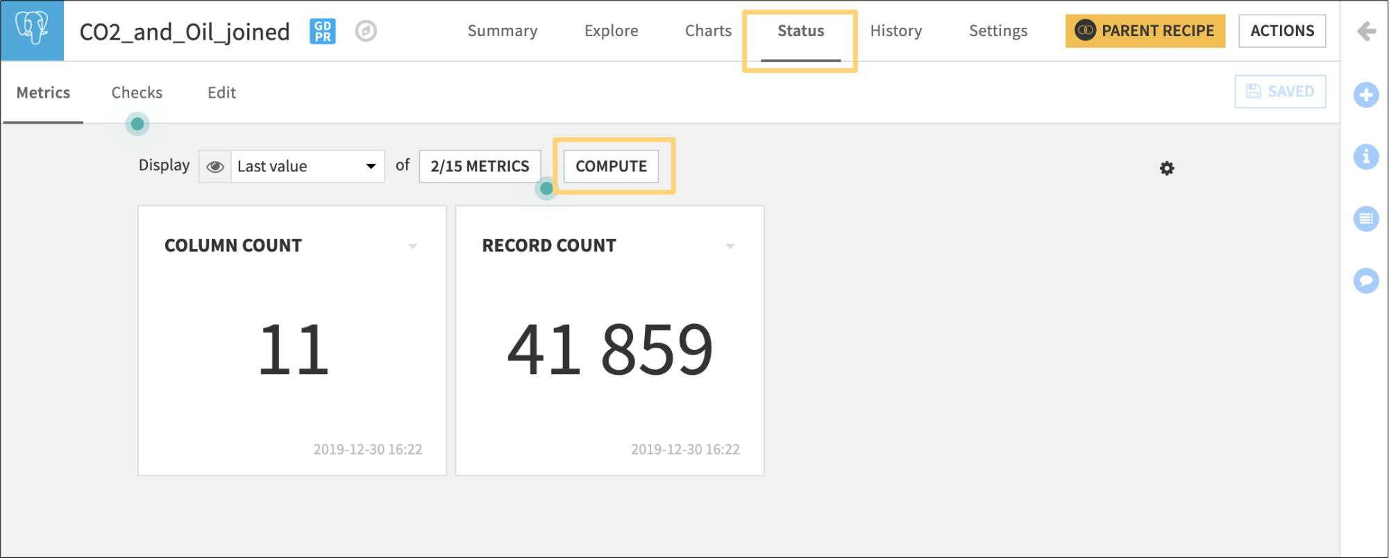The width and height of the screenshot is (1389, 558).
Task: Open the 2/15 Metrics selector
Action: 480,167
